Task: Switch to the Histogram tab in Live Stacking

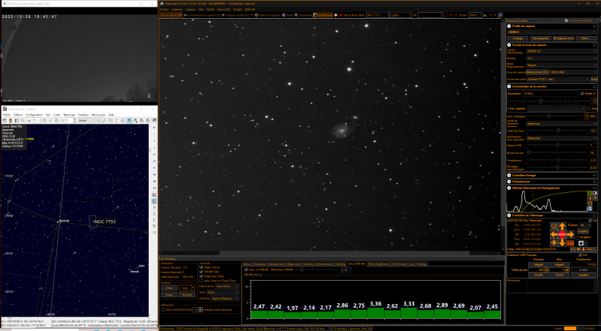Action: point(260,264)
